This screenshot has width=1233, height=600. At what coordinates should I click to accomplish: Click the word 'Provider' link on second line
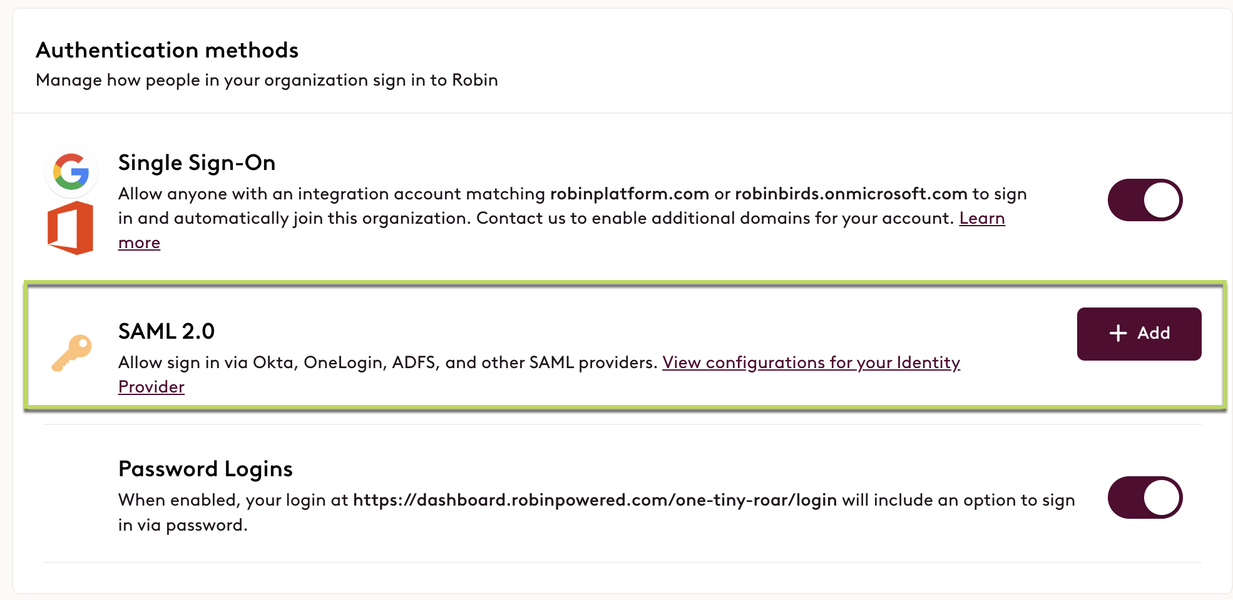pos(151,387)
